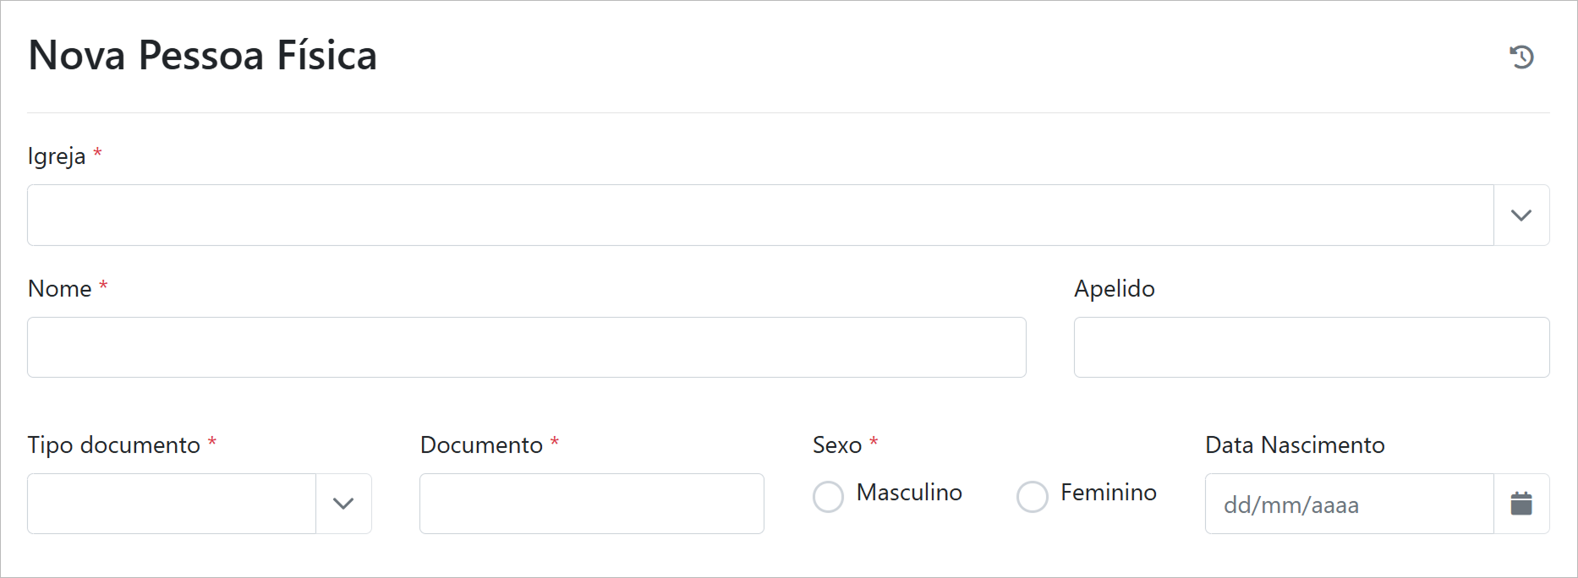Click the Tipo documento label

coord(114,445)
